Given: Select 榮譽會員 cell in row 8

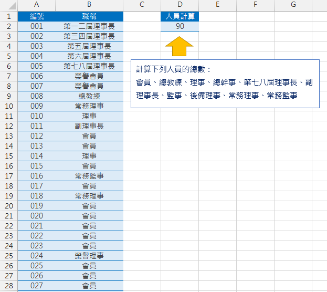Looking at the screenshot, I should pos(89,86).
